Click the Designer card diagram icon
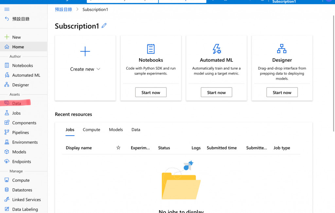 tap(282, 49)
